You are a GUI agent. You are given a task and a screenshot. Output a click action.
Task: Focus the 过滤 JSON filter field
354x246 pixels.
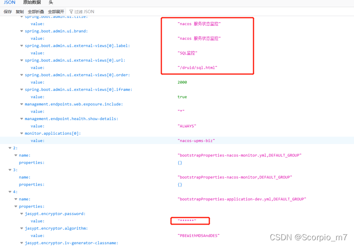click(x=84, y=12)
